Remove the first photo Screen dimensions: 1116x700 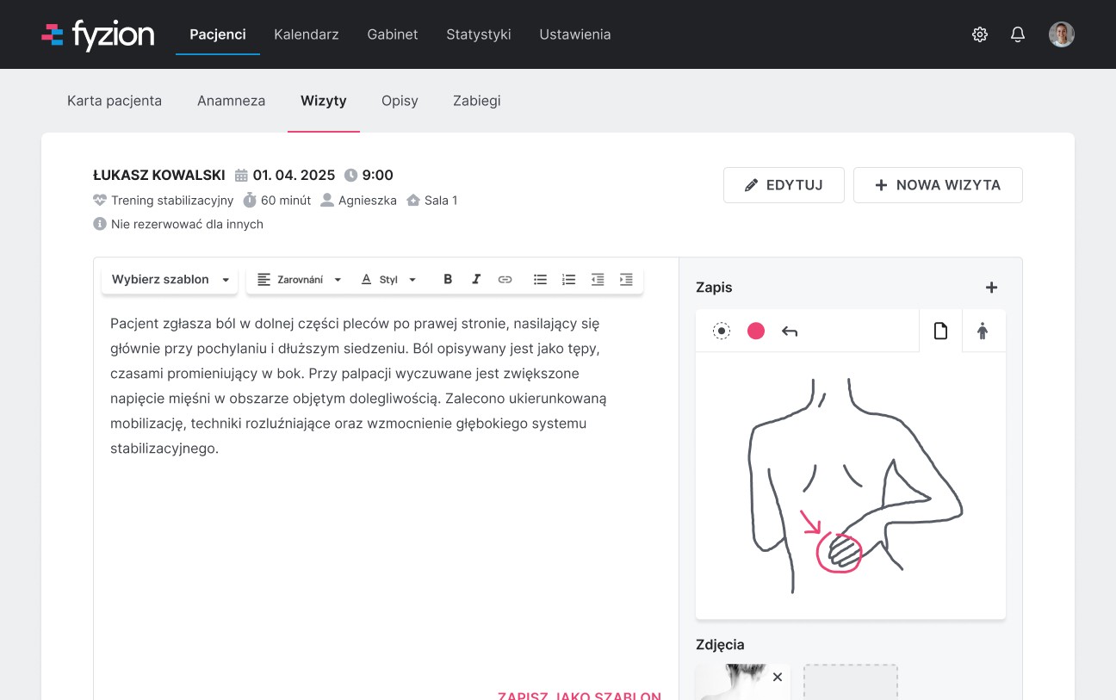click(x=778, y=677)
